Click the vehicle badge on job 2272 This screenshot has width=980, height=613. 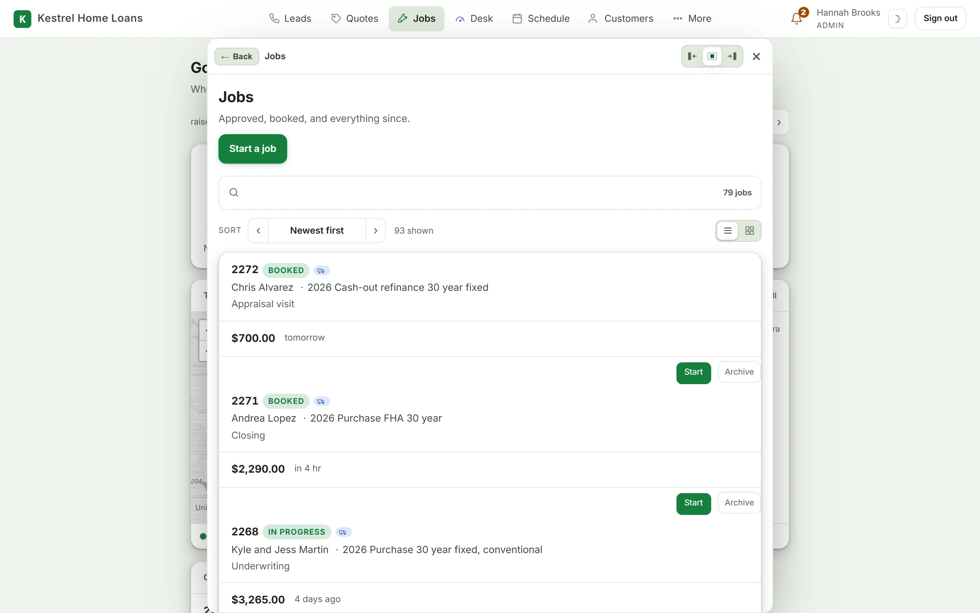click(322, 270)
